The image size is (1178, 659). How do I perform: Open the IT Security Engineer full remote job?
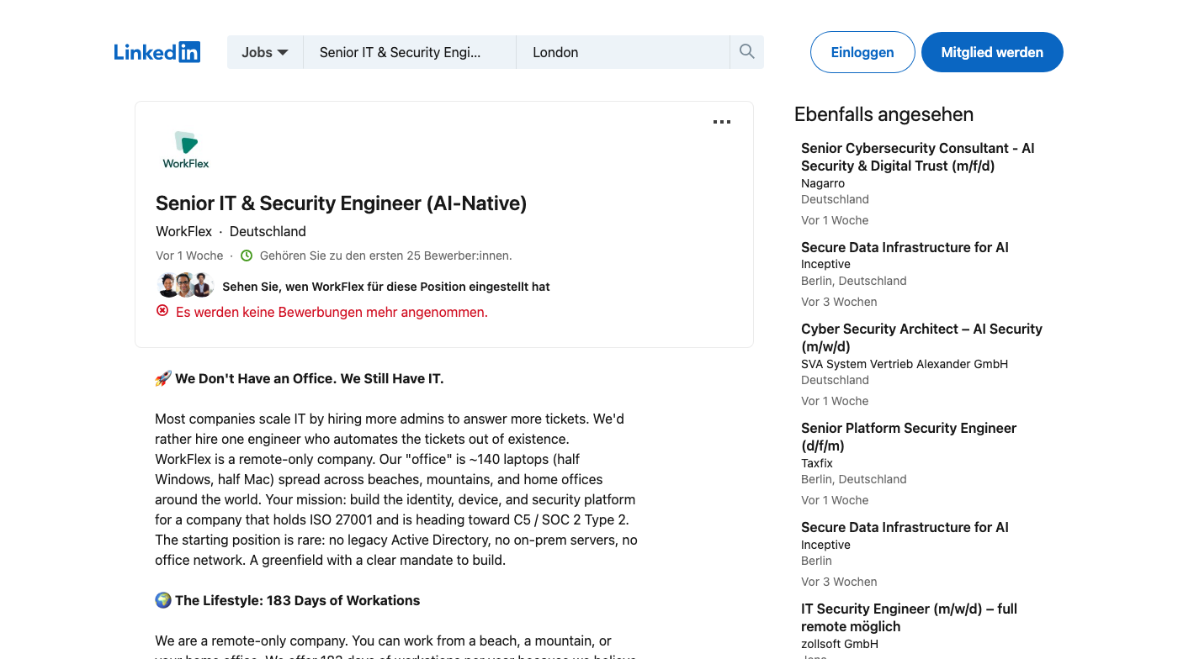point(909,617)
